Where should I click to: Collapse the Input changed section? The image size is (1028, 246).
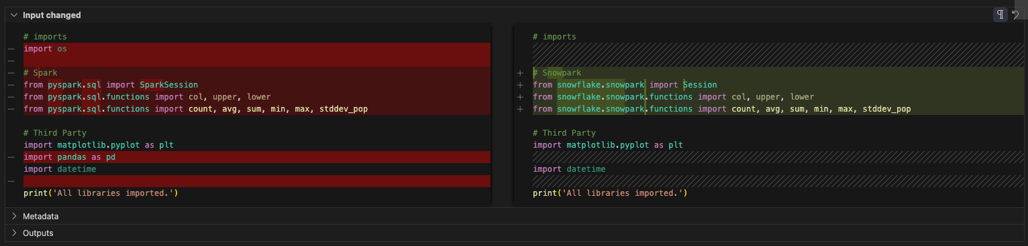(13, 15)
